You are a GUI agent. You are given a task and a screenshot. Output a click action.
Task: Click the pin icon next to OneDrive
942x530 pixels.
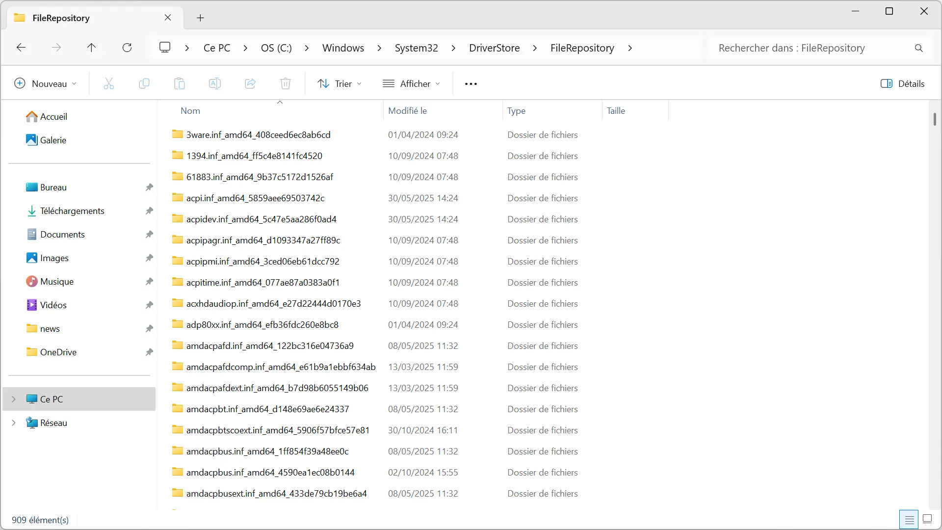[x=149, y=352]
